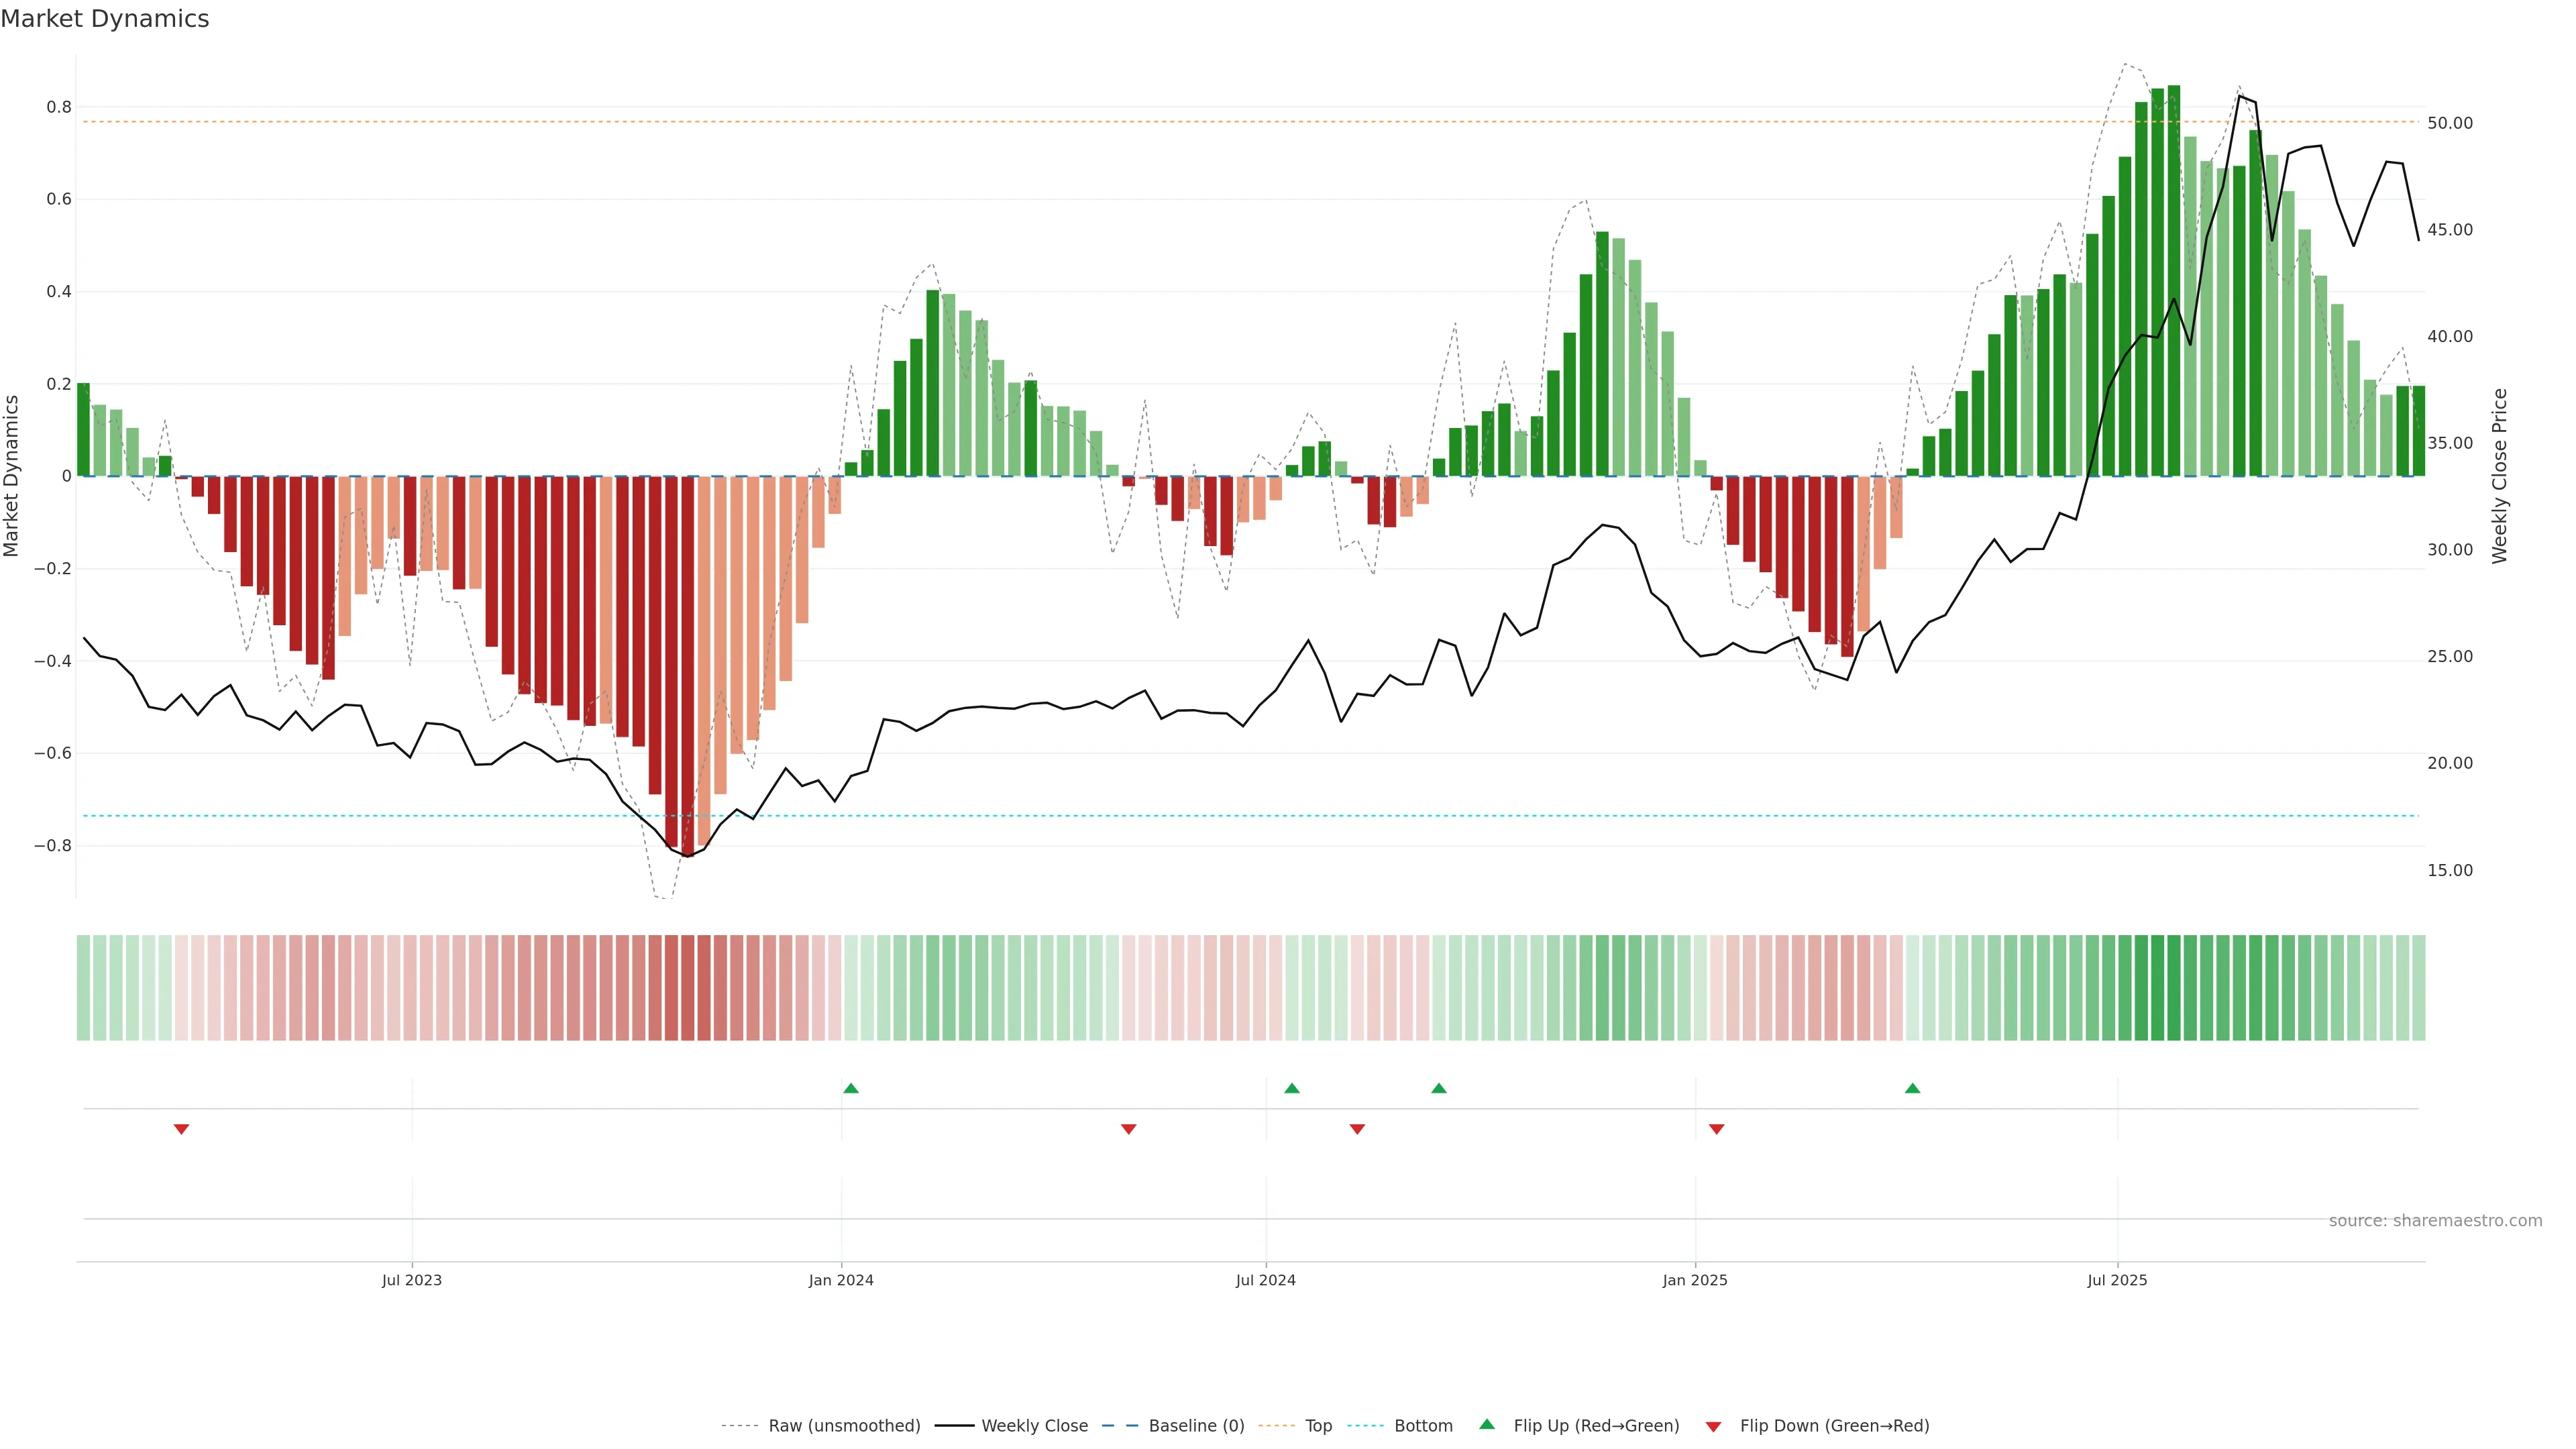2576x1449 pixels.
Task: Click the darkest red cell in the heat strip
Action: click(x=687, y=988)
